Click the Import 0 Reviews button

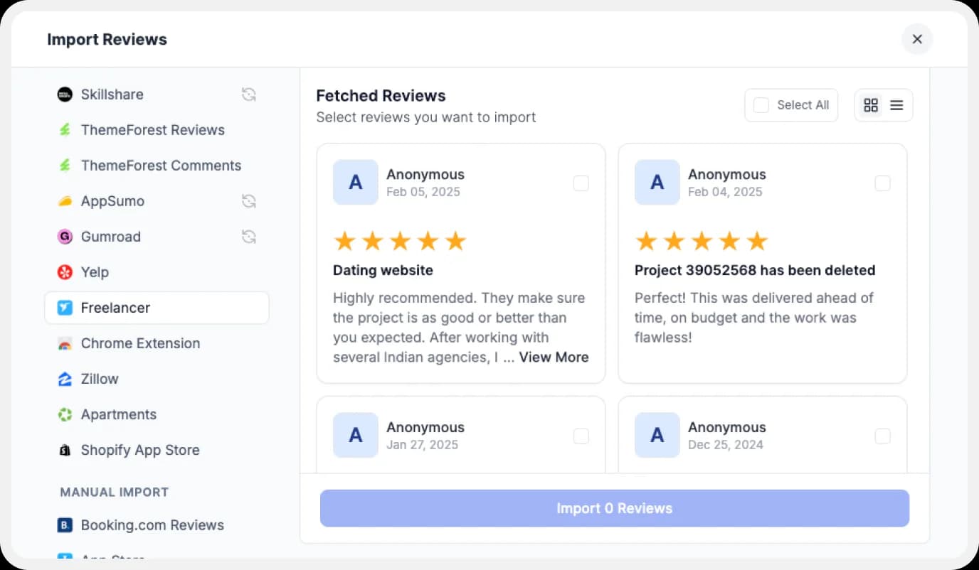pos(614,508)
